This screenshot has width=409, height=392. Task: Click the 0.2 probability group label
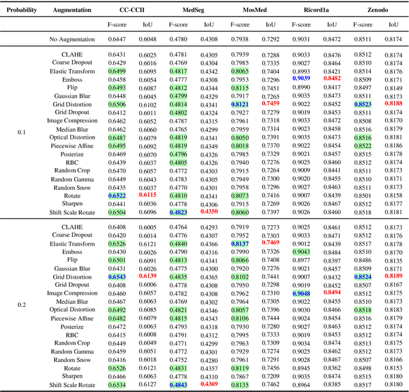[21, 305]
